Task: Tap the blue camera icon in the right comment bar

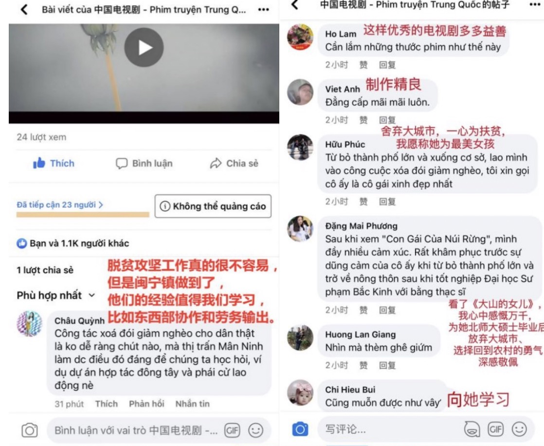Action: [300, 429]
